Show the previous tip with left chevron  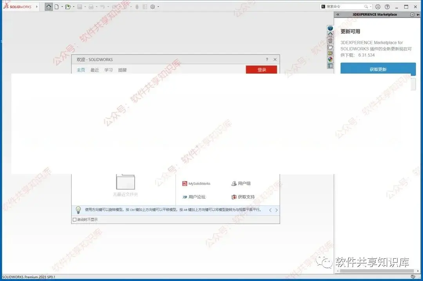pos(270,210)
